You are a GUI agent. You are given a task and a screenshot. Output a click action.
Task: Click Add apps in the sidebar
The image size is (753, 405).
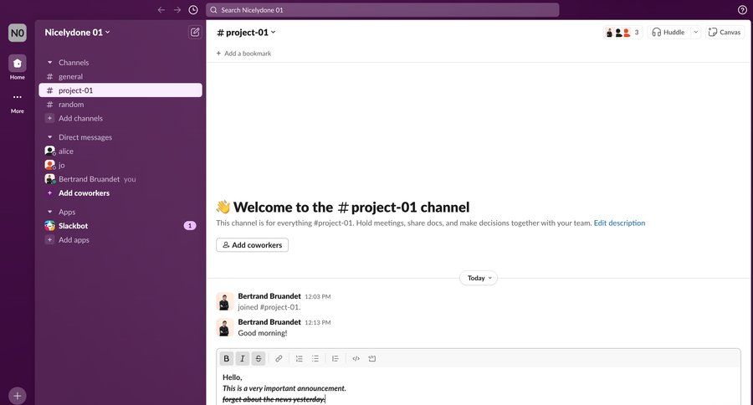click(x=120, y=239)
